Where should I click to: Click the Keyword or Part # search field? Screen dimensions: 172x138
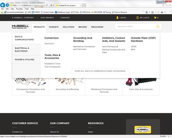(x=135, y=27)
